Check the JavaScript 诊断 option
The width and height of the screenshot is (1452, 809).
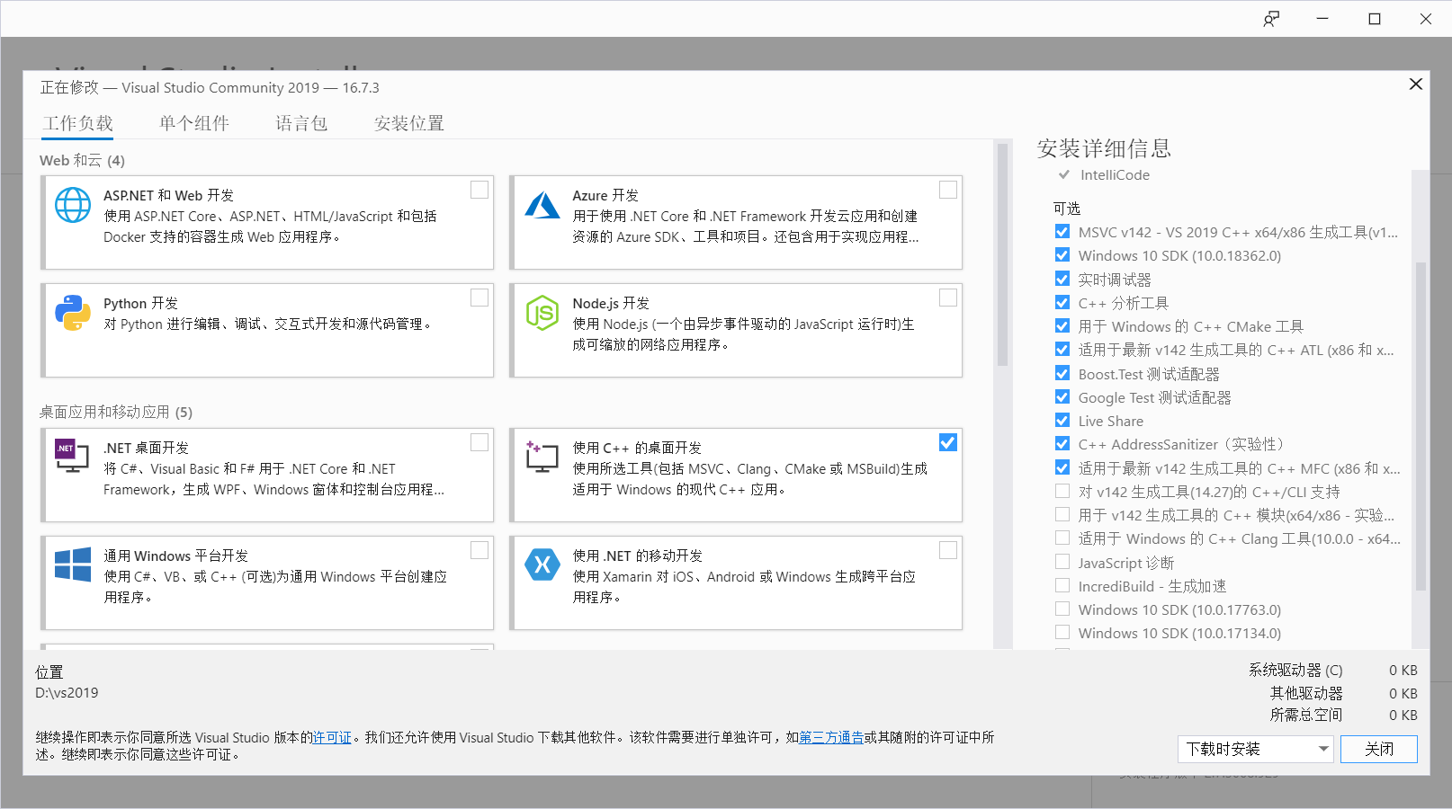(x=1062, y=562)
